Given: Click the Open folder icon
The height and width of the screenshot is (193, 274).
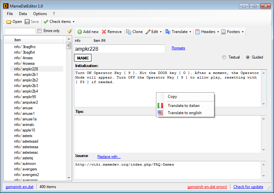Looking at the screenshot, I should pos(9,22).
